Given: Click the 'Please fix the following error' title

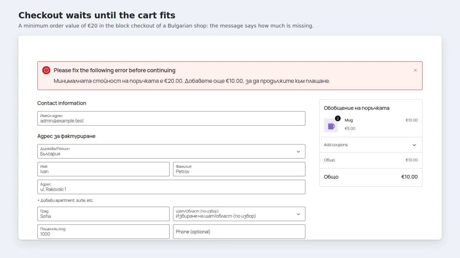Looking at the screenshot, I should pos(115,70).
